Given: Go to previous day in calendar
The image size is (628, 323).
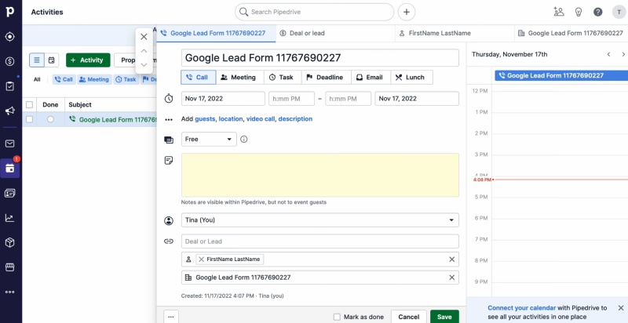Looking at the screenshot, I should 609,54.
